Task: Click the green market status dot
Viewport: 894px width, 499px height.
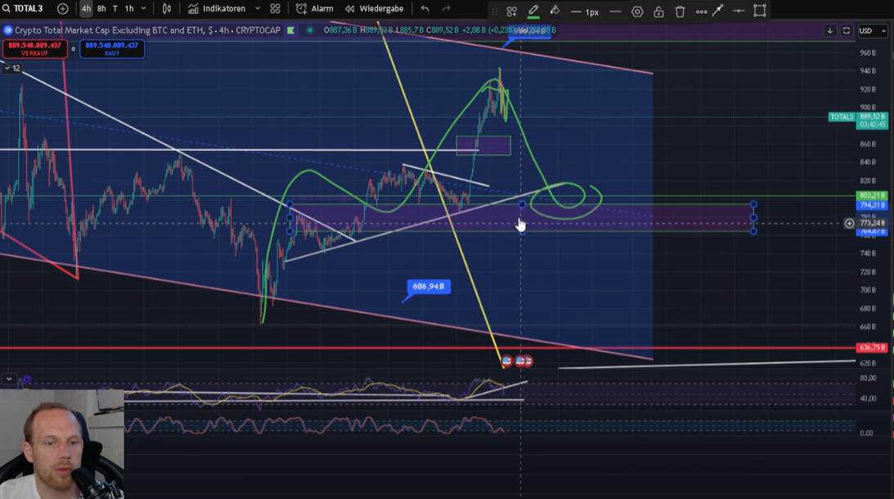Action: coord(310,30)
